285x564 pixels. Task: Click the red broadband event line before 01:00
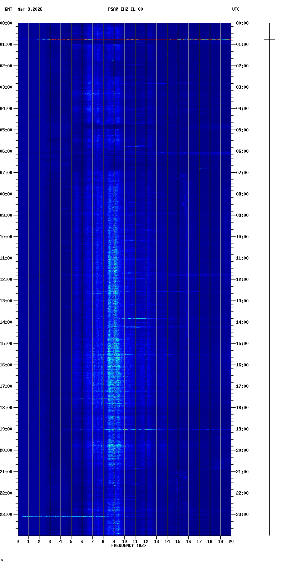124,39
